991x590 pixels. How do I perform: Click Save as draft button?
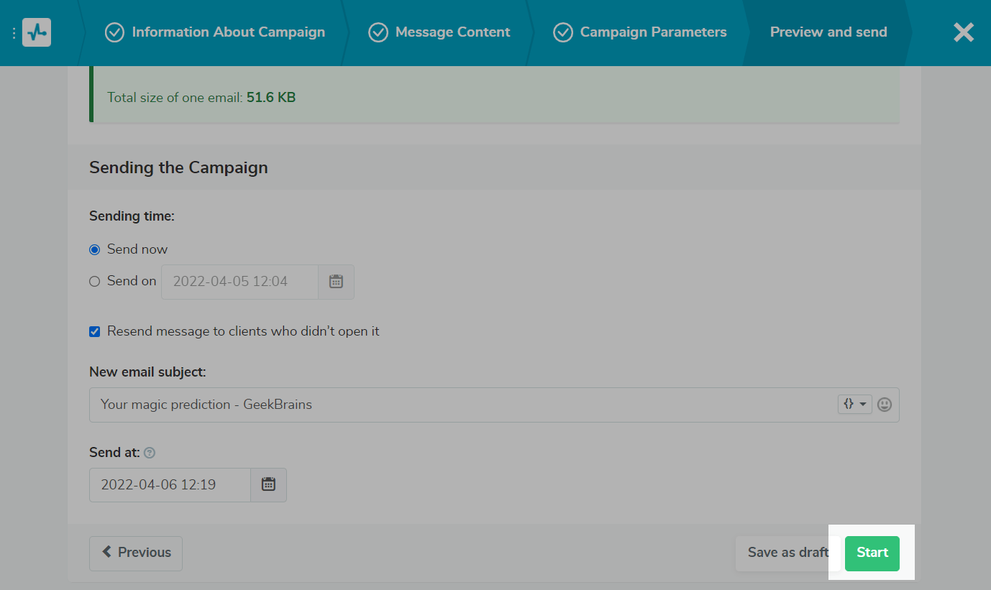(787, 553)
